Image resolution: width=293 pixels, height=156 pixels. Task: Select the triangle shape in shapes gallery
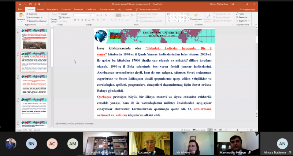point(169,17)
